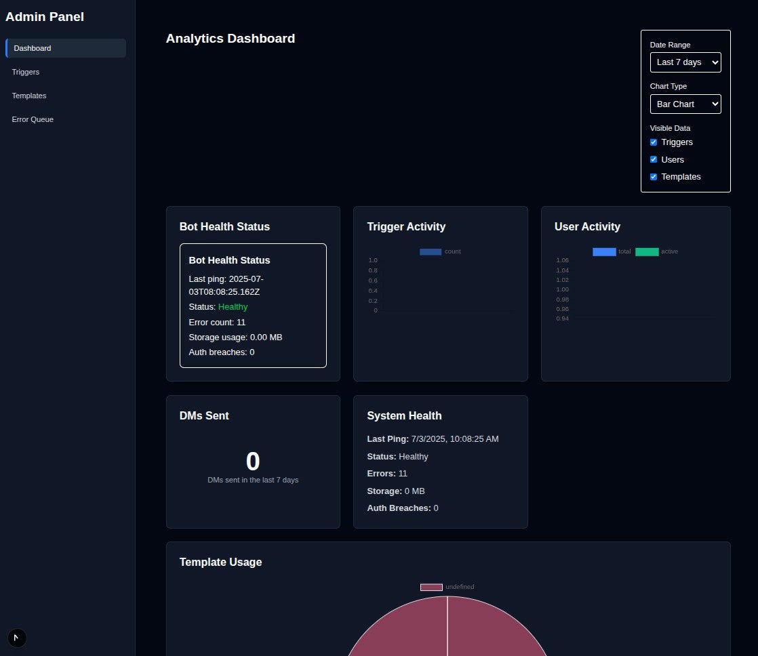
Task: Toggle the total legend in User Activity
Action: pyautogui.click(x=604, y=251)
